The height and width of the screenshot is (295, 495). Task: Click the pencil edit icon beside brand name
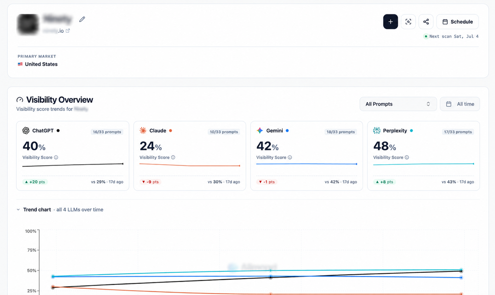(82, 19)
